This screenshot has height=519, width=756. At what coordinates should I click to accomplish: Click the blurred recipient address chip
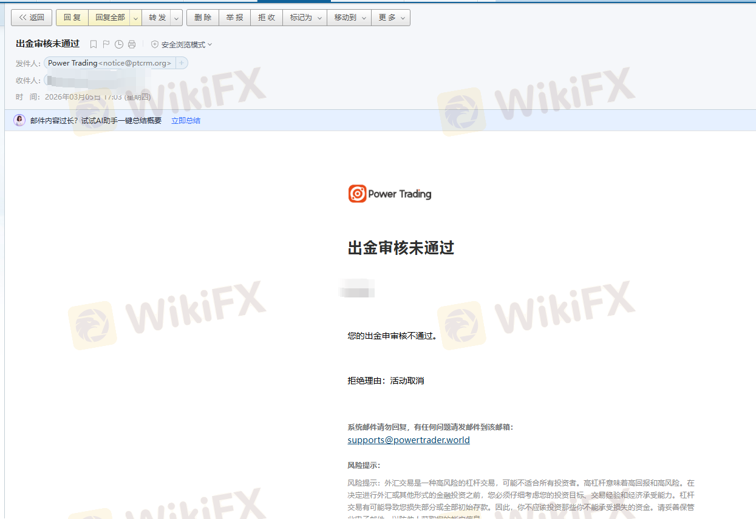97,80
